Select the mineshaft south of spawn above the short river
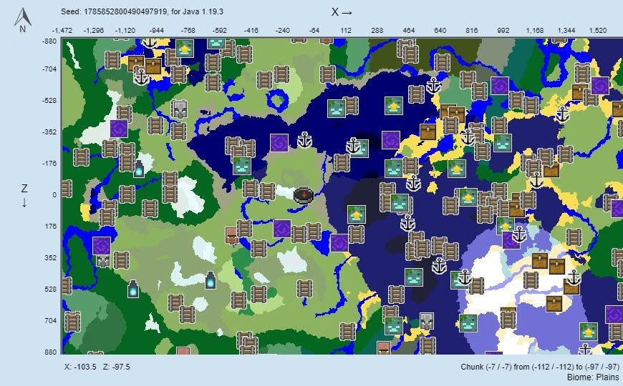 [x=304, y=288]
